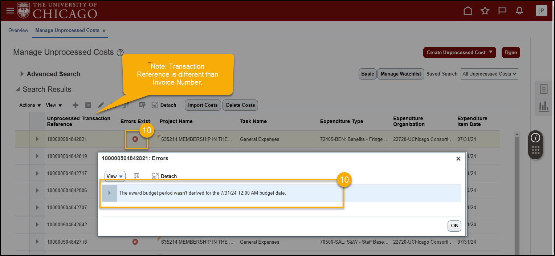
Task: Expand row 100000504842718
Action: pos(37,242)
